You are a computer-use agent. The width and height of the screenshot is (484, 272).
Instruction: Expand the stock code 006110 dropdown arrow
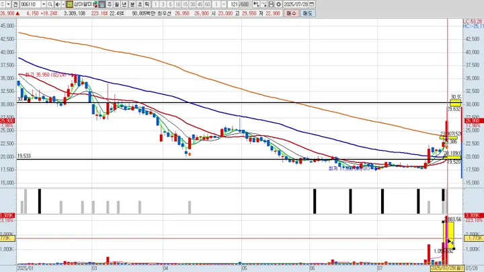(44, 4)
